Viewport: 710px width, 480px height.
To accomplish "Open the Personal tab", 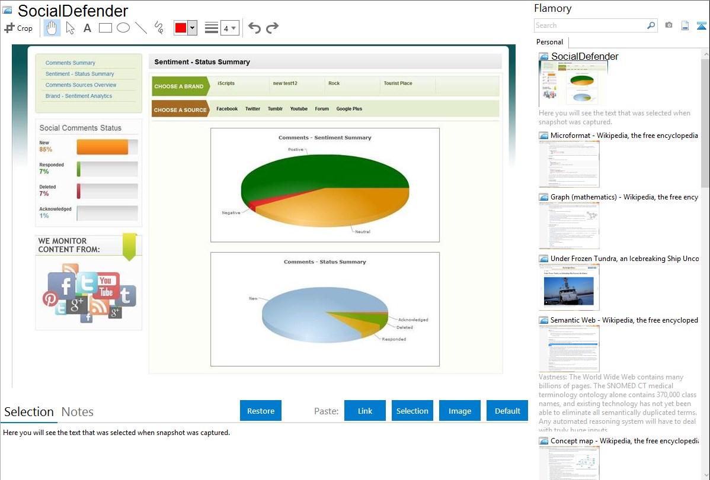I will point(549,42).
